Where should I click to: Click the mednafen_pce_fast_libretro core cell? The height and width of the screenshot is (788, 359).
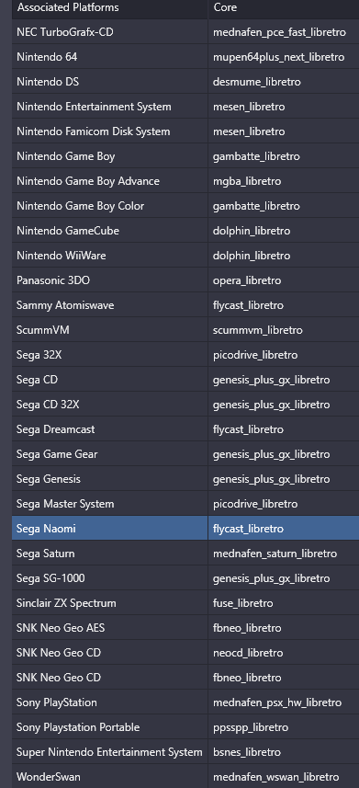pos(284,32)
